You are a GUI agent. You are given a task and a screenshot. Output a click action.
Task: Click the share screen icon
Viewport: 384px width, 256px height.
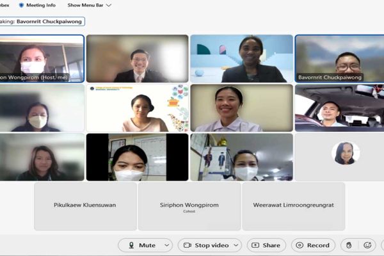point(256,245)
